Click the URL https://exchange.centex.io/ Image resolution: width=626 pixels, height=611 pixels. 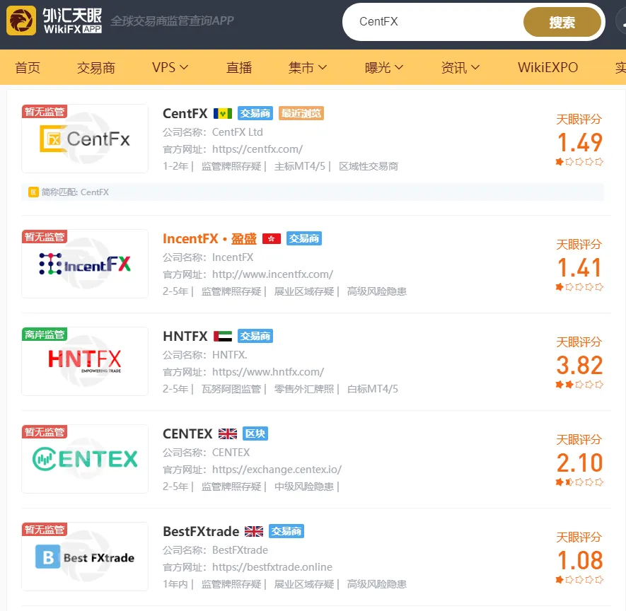pos(277,470)
